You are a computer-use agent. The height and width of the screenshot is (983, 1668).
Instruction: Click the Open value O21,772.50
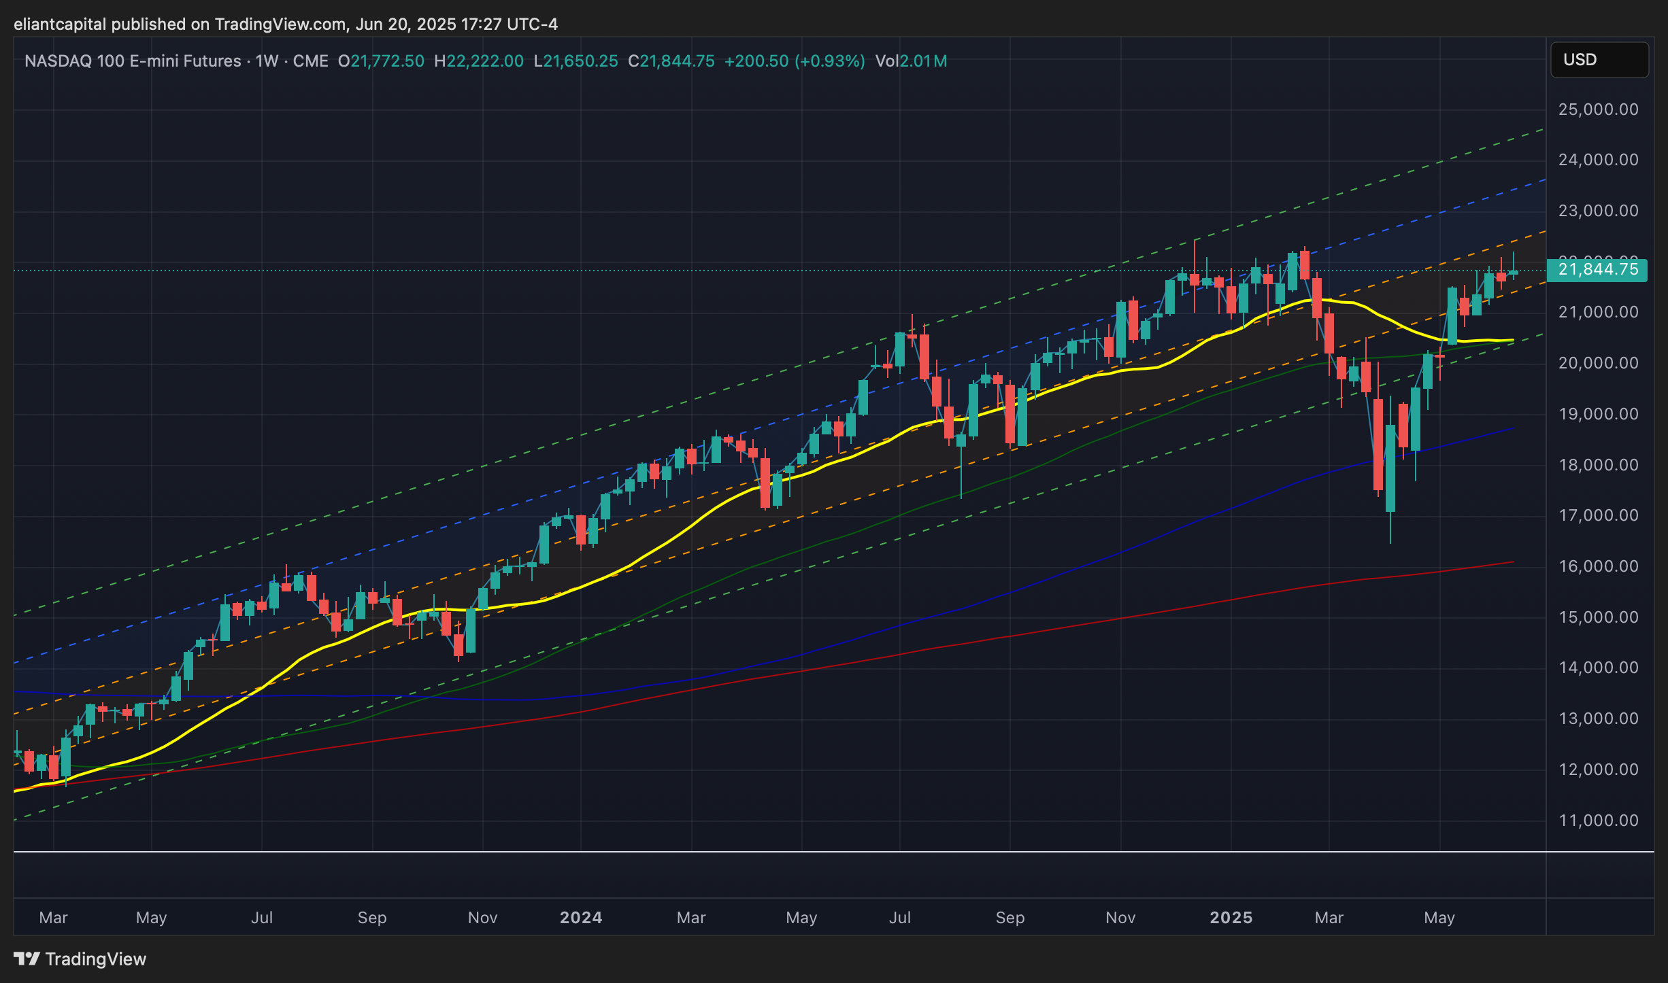tap(382, 61)
